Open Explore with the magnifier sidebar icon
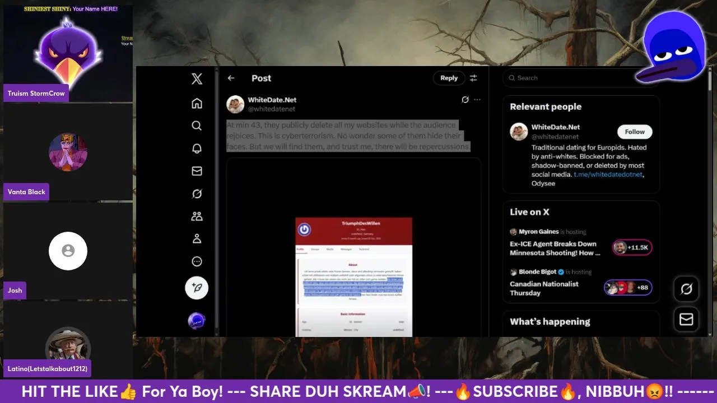 [197, 126]
